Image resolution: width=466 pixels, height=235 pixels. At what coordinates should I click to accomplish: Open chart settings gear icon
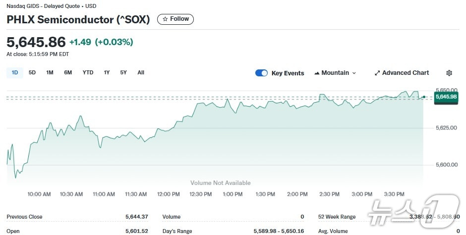(449, 73)
